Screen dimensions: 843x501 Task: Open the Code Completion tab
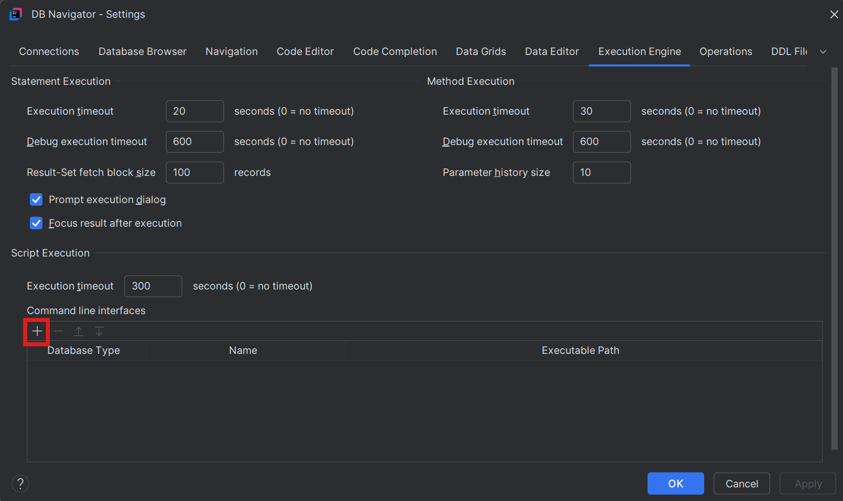pyautogui.click(x=395, y=51)
